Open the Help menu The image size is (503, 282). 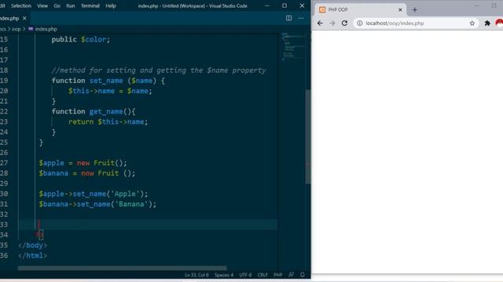111,5
